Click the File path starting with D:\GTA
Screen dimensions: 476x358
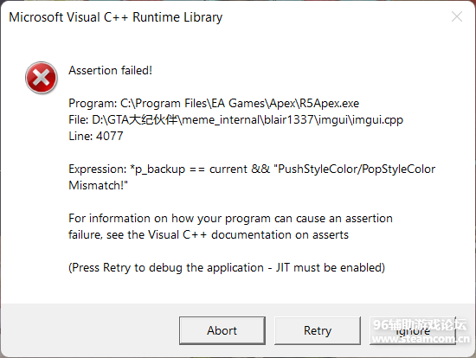point(236,120)
